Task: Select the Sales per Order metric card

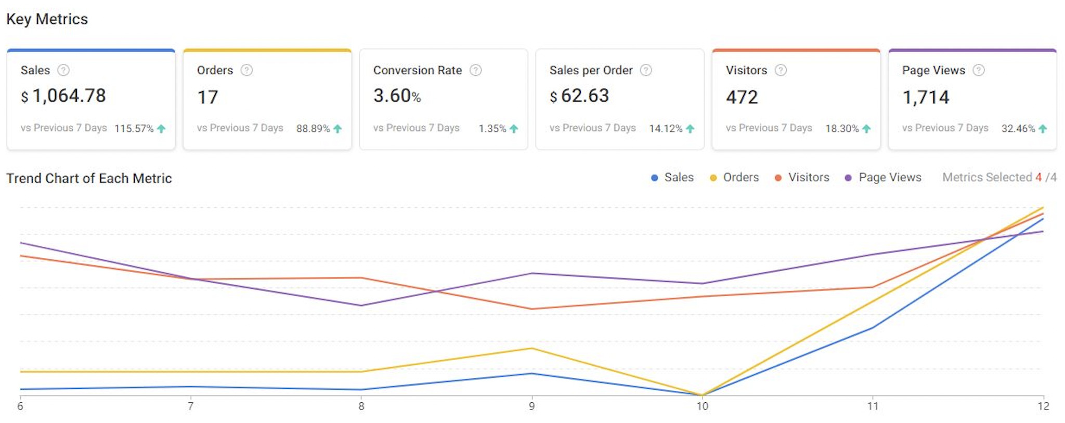Action: point(620,100)
